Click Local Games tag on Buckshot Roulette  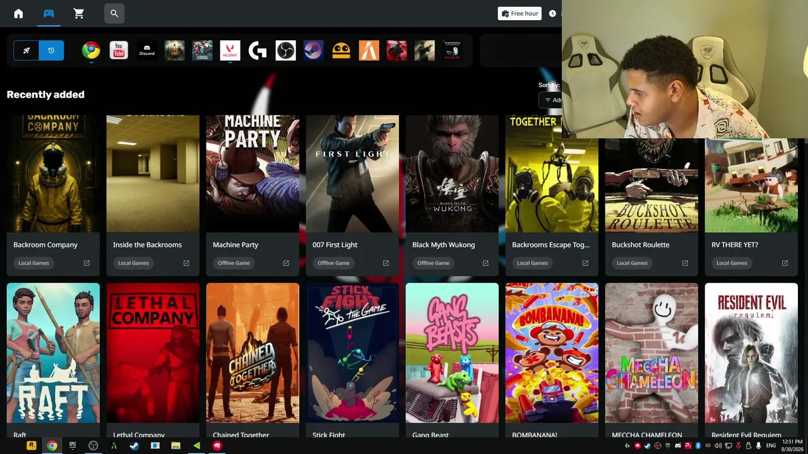[632, 263]
